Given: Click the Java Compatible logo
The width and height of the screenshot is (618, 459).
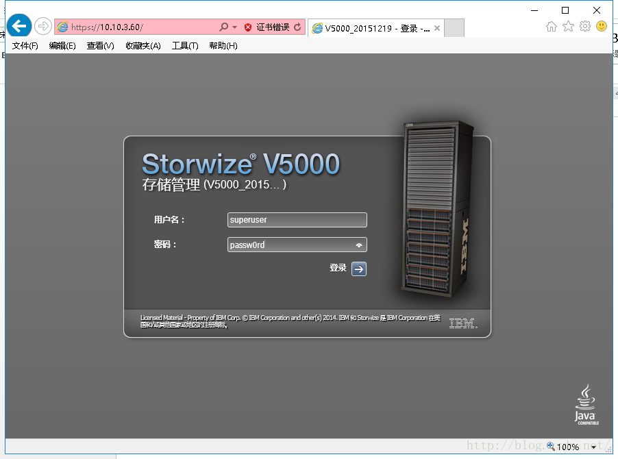Looking at the screenshot, I should click(586, 405).
